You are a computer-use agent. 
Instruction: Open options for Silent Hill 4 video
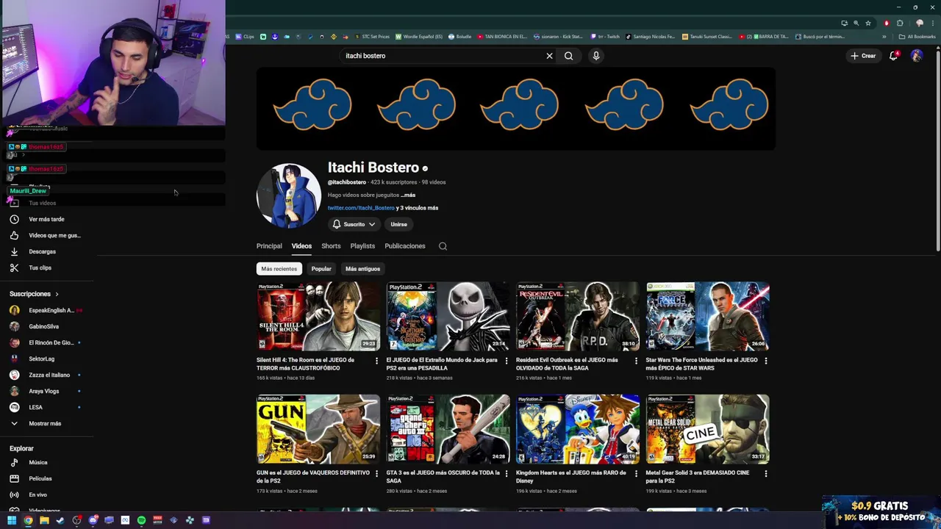(x=376, y=361)
